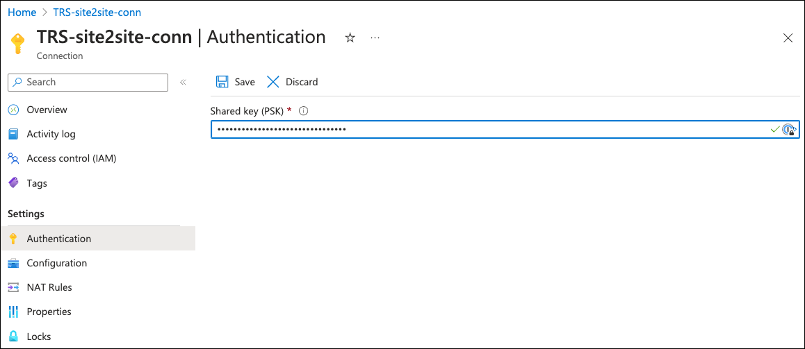Click the Home breadcrumb link
805x349 pixels.
point(22,12)
